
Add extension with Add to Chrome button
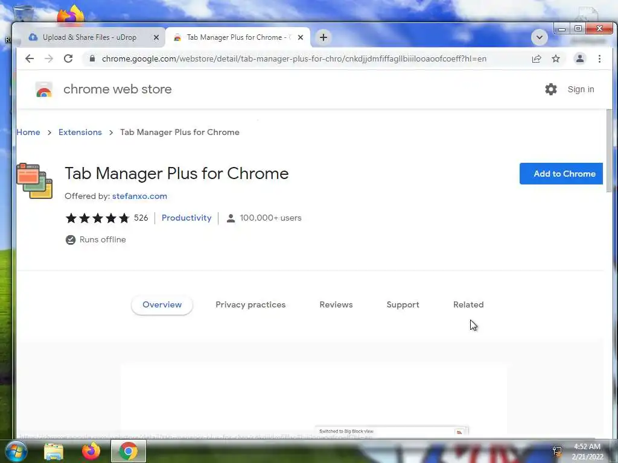coord(561,174)
